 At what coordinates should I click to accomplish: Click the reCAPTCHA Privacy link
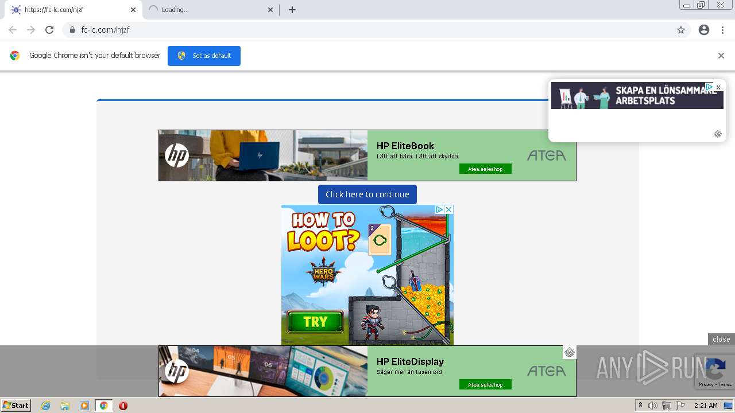click(x=706, y=384)
